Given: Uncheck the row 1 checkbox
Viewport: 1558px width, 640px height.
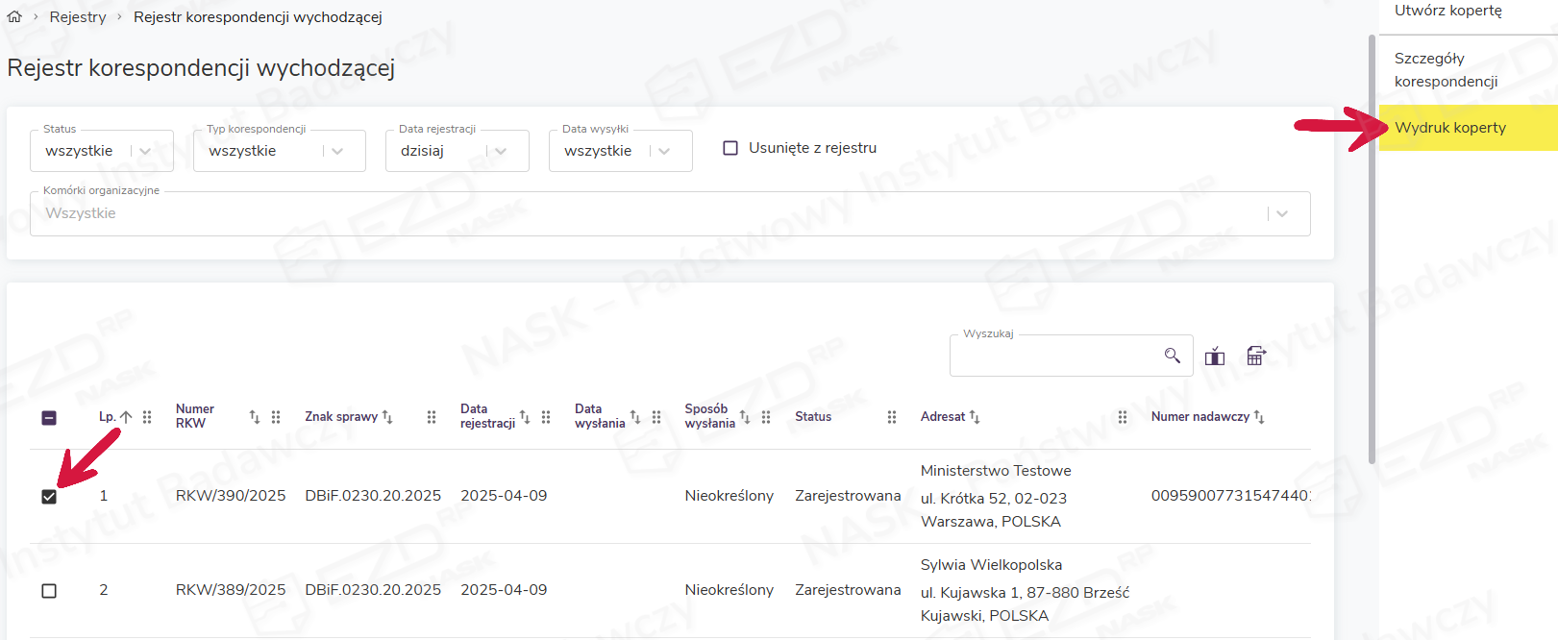Looking at the screenshot, I should pyautogui.click(x=49, y=497).
